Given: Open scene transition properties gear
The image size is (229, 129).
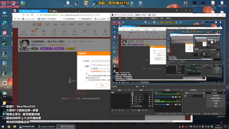Looking at the screenshot, I should [204, 93].
